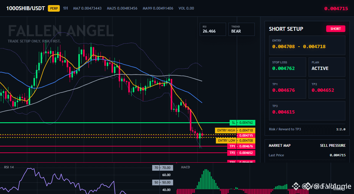Click the TP2 0.004652 card value
354x194 pixels.
pyautogui.click(x=323, y=90)
